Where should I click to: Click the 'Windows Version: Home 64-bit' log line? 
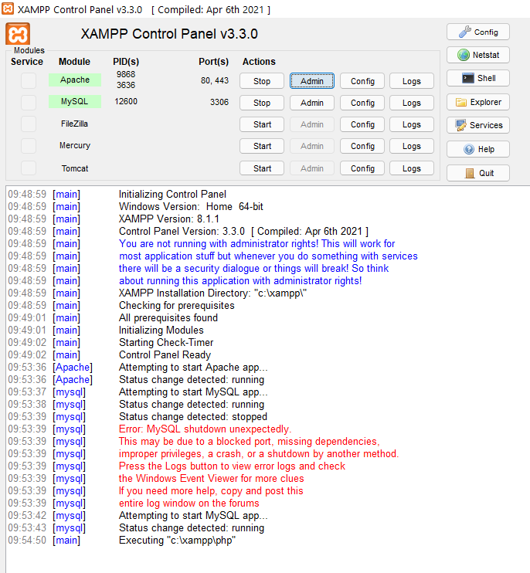pos(191,206)
